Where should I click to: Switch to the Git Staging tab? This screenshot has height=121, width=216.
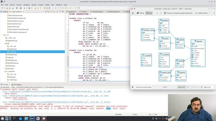[17, 85]
